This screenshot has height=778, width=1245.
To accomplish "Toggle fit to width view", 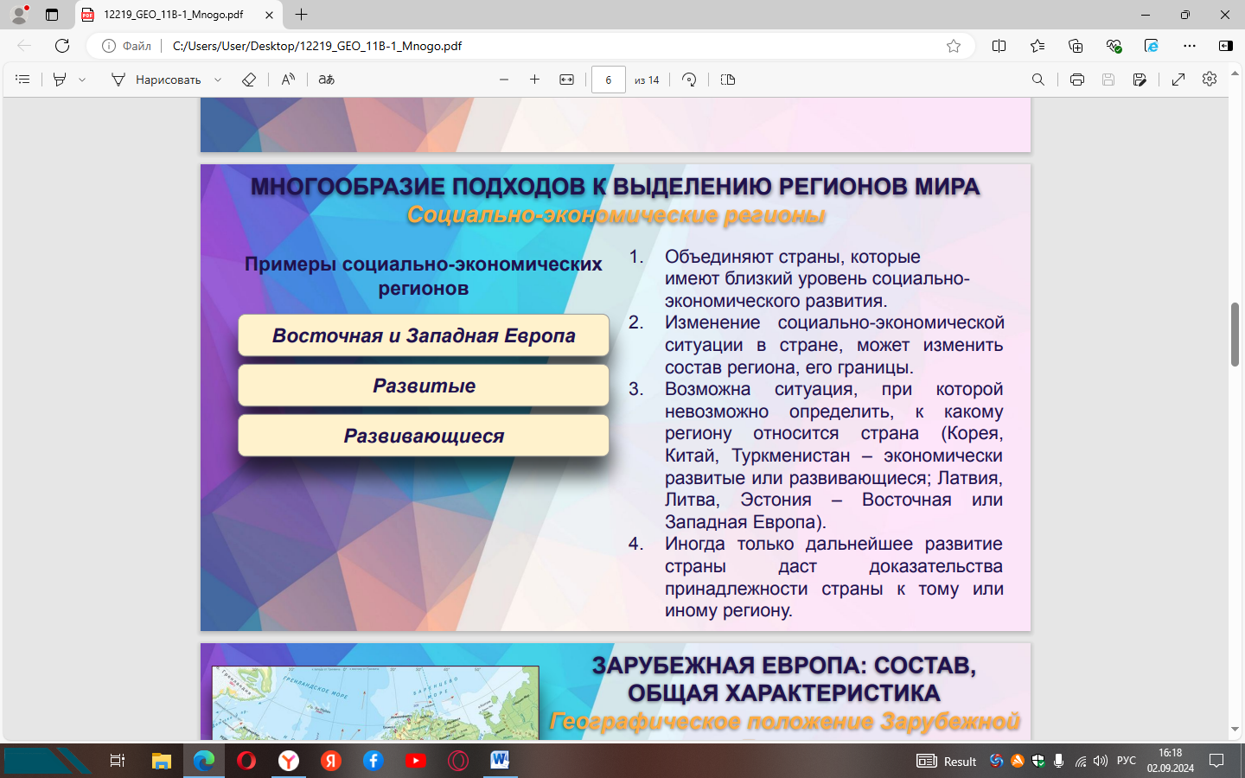I will pyautogui.click(x=566, y=80).
